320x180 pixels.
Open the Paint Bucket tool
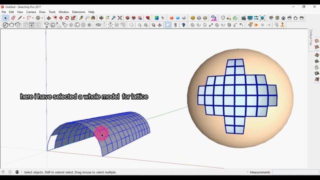click(x=93, y=18)
